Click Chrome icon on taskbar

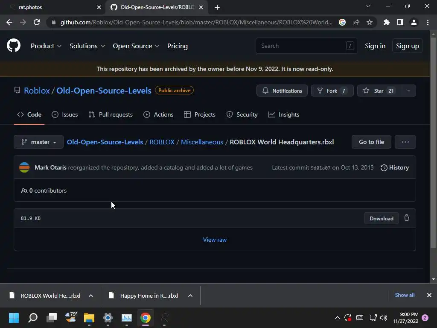click(x=146, y=317)
